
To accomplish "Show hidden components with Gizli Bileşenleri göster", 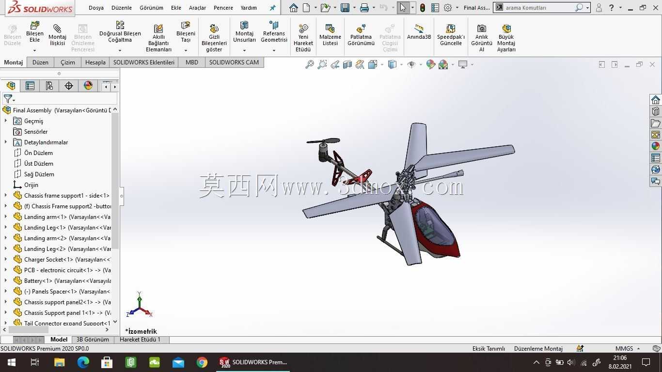I will (x=214, y=38).
